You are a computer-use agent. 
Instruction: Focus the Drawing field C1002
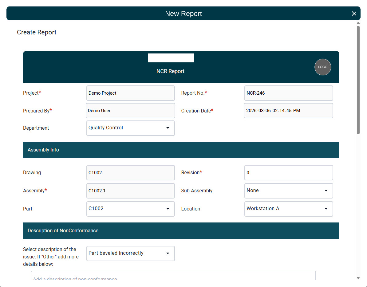[131, 173]
